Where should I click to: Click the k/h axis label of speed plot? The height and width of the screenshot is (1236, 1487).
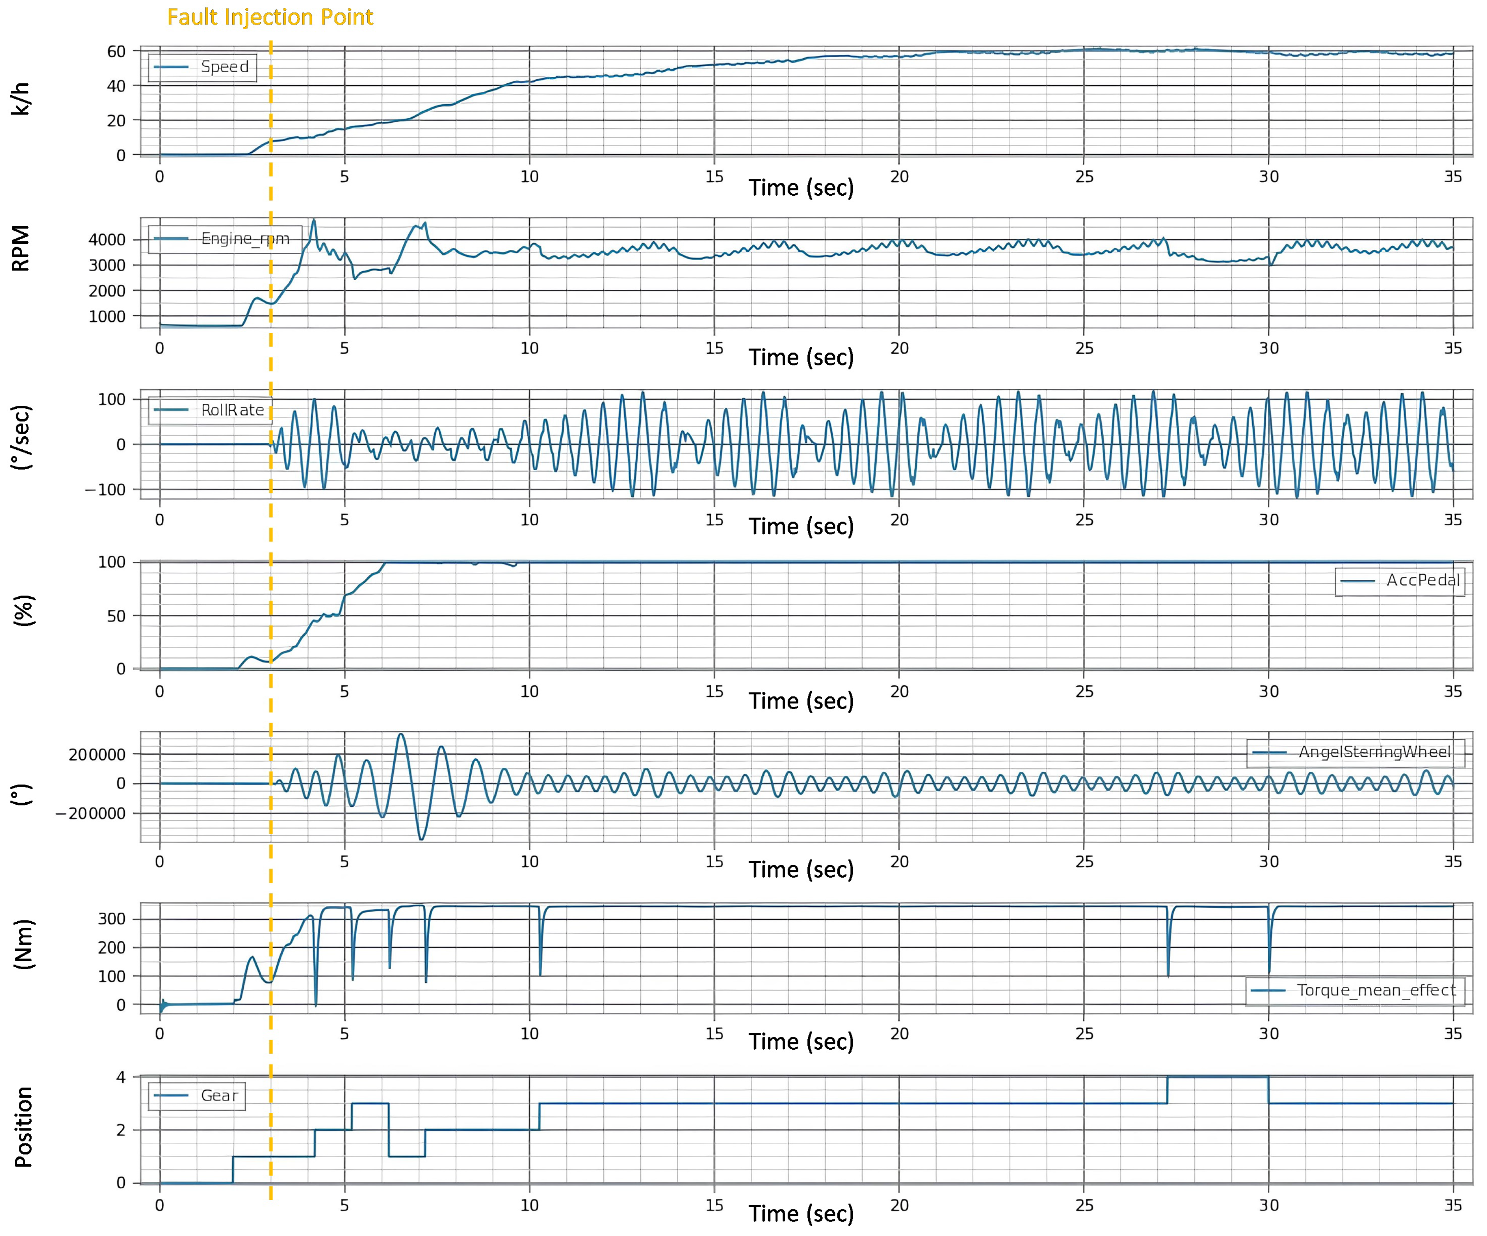21,99
